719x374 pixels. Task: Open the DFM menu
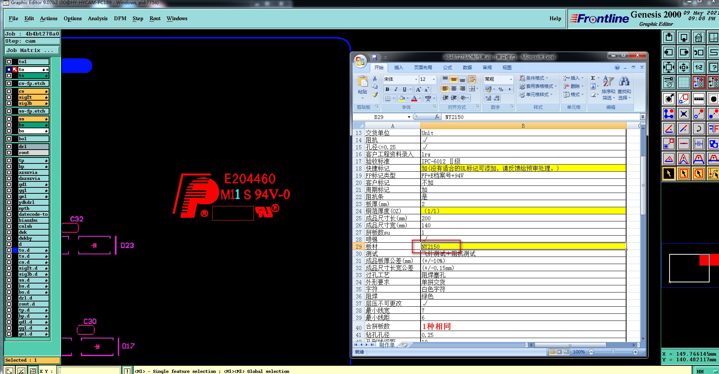click(x=120, y=18)
